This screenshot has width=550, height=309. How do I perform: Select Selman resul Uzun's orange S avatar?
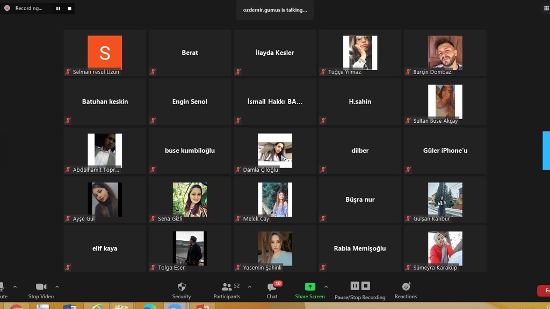click(x=105, y=53)
